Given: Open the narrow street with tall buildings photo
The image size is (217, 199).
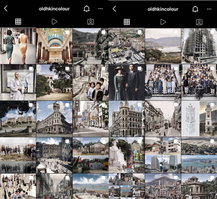Looking at the screenshot, I should (x=54, y=186).
